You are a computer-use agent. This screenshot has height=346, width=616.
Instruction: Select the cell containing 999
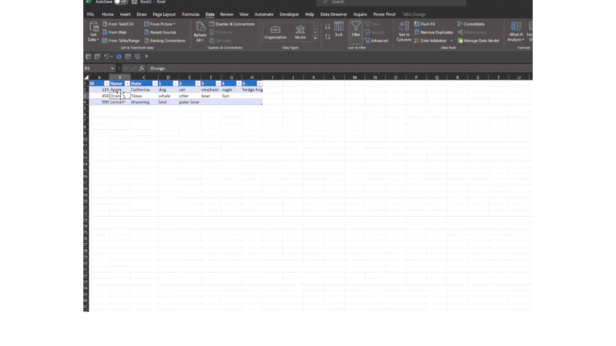click(99, 102)
